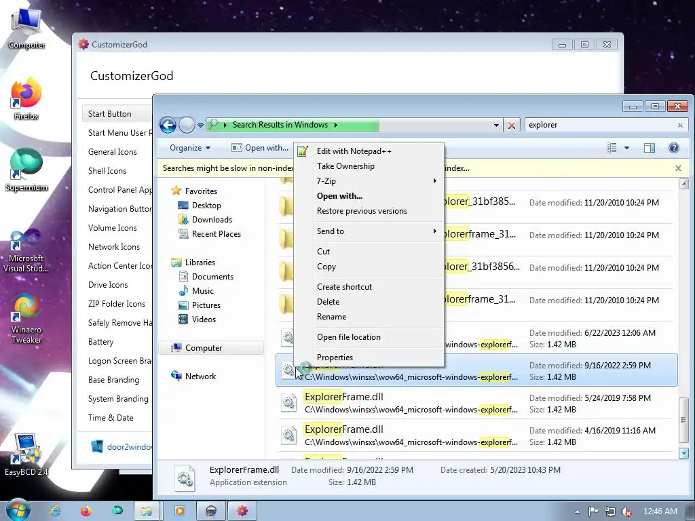Select Favorites in navigation pane
Viewport: 695px width, 521px height.
[194, 191]
